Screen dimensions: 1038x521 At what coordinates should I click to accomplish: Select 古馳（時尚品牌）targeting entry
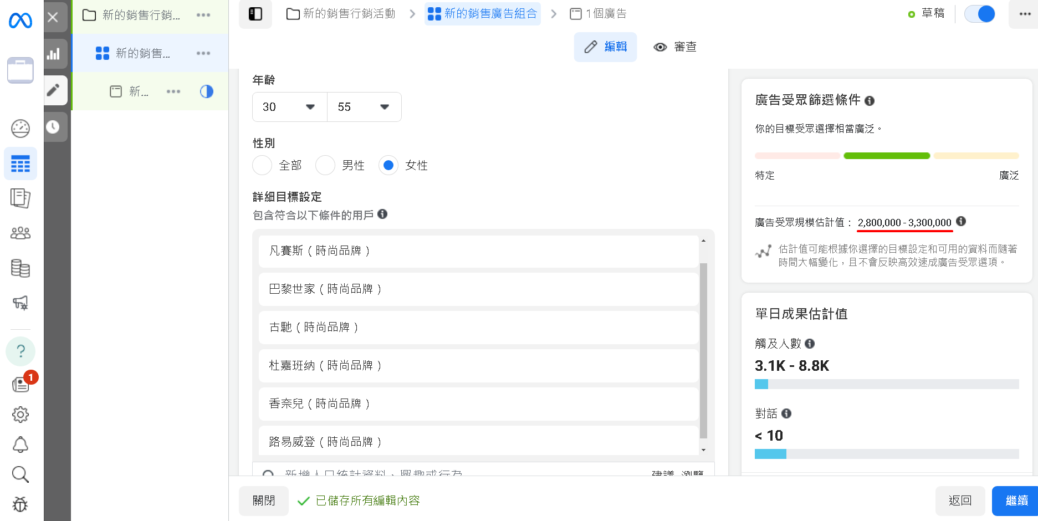pyautogui.click(x=478, y=328)
